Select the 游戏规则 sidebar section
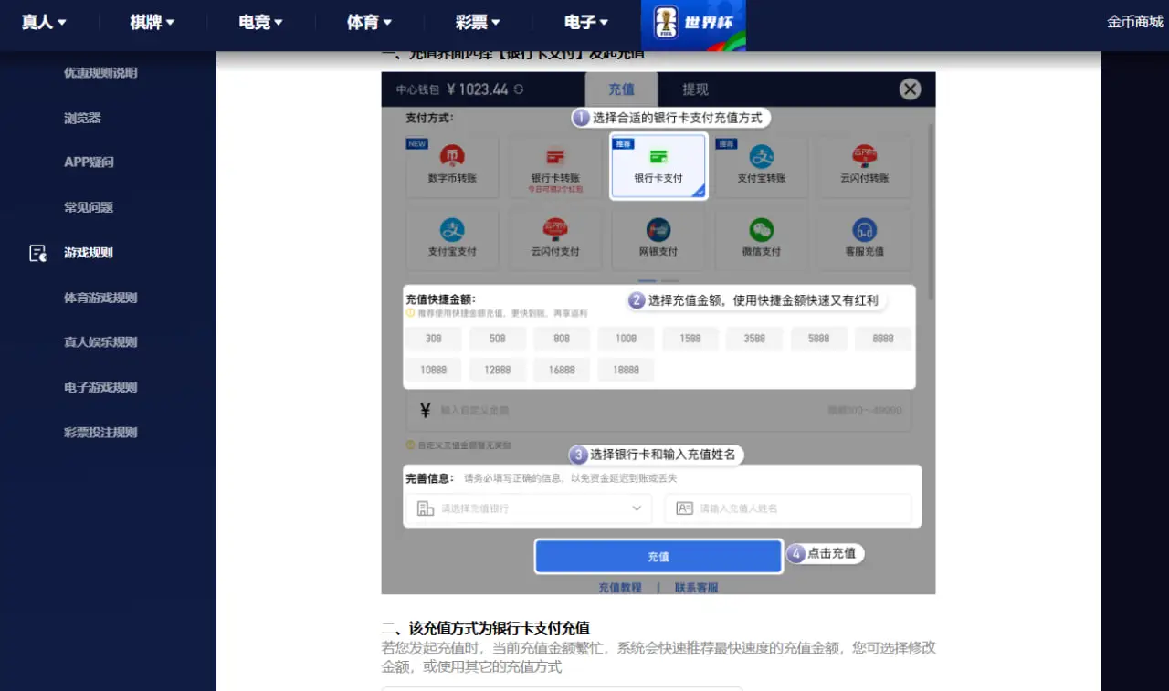 (89, 253)
